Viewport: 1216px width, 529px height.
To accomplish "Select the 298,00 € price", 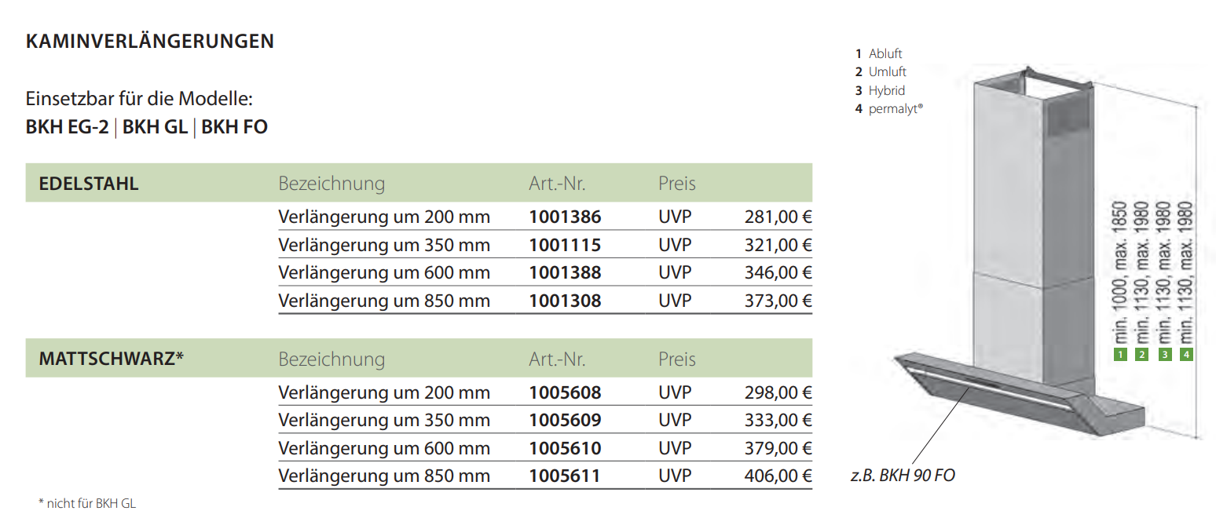I will click(778, 392).
